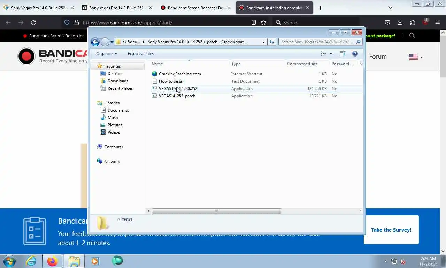The width and height of the screenshot is (446, 268).
Task: Sort by the Password column header
Action: 343,64
